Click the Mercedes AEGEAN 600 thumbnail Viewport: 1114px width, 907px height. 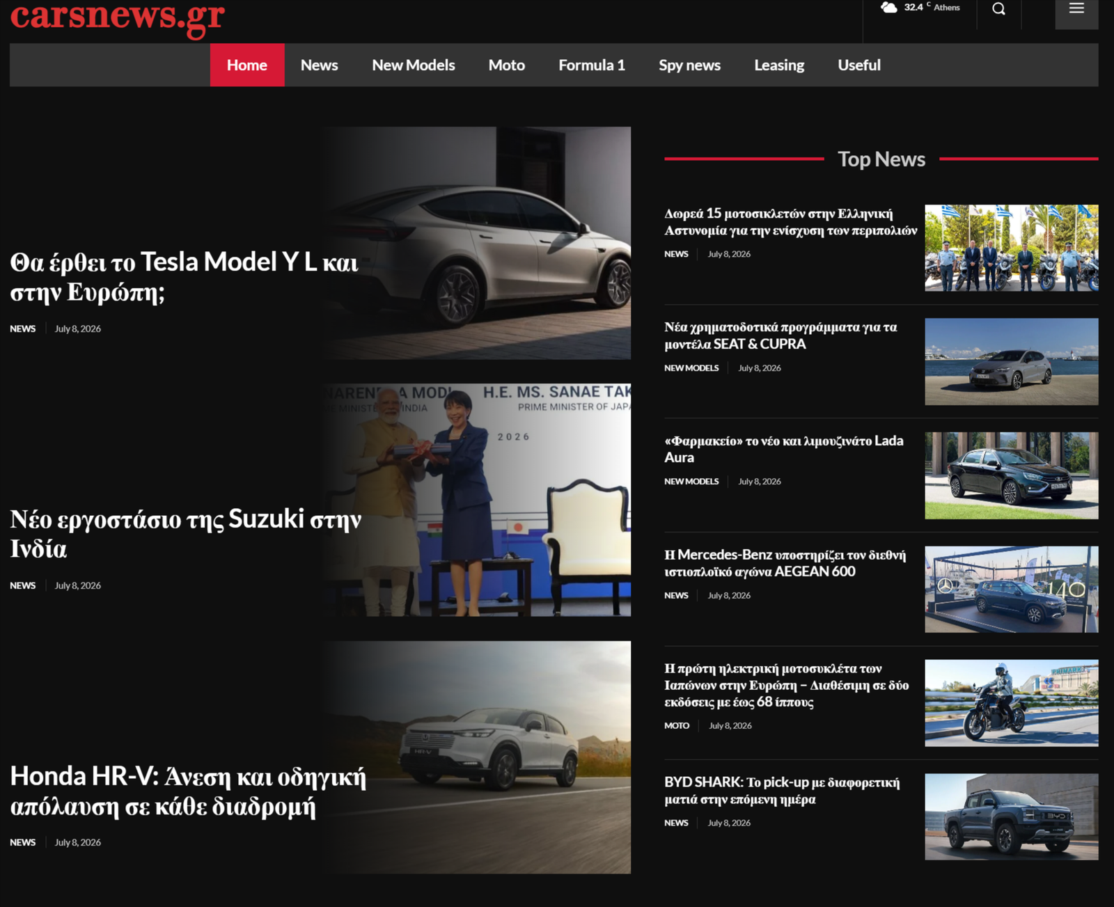tap(1012, 589)
